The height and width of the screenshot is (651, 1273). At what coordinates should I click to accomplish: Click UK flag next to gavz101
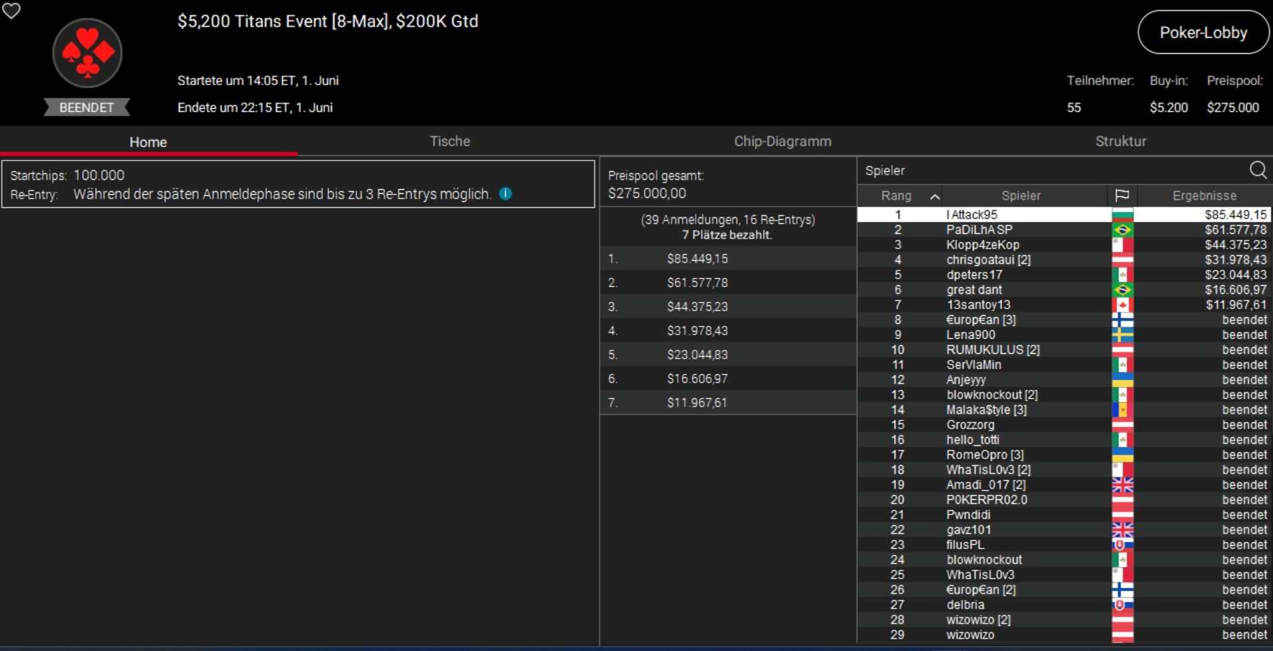(1122, 530)
